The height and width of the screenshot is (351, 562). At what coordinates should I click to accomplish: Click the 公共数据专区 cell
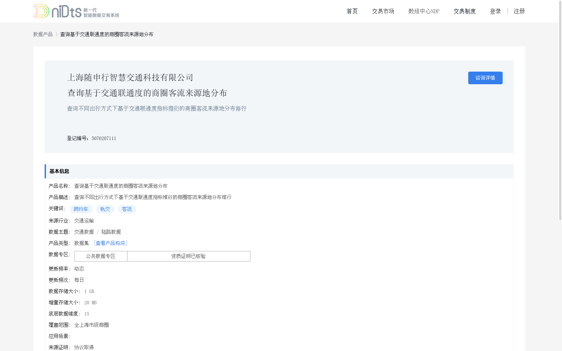(x=101, y=256)
